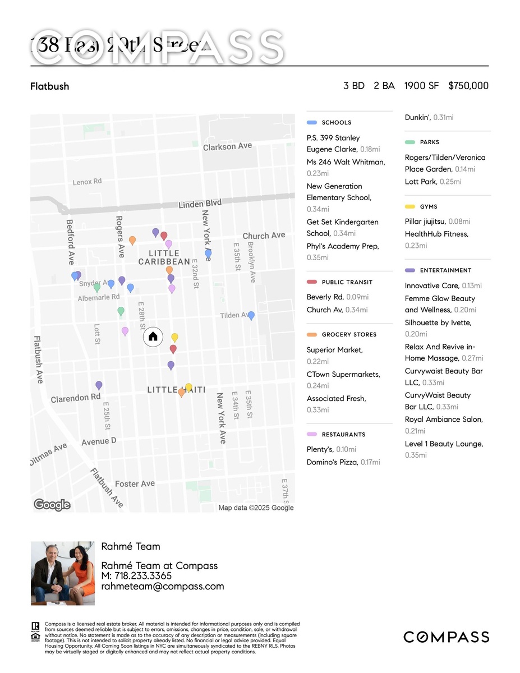Click the purple Entertainment legend swatch
This screenshot has width=520, height=673.
pos(410,270)
